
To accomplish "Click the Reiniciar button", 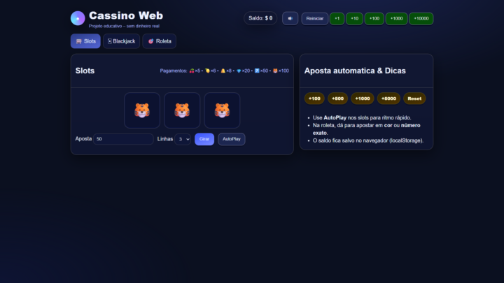I will pyautogui.click(x=314, y=18).
